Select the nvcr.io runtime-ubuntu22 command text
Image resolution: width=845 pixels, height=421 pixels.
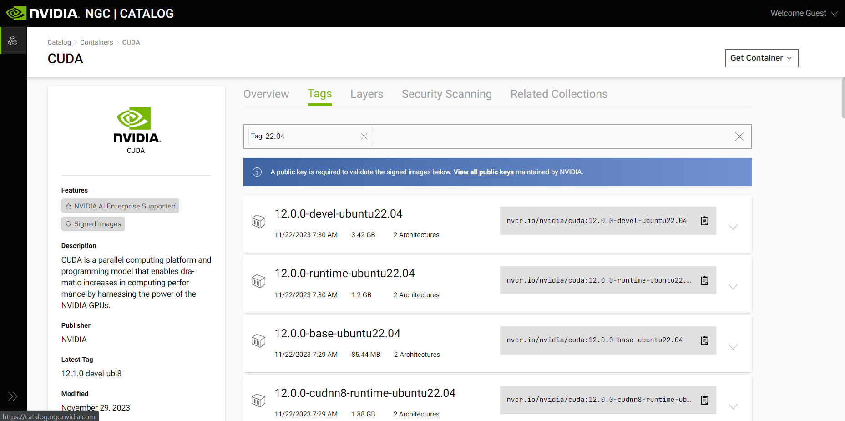tap(599, 280)
